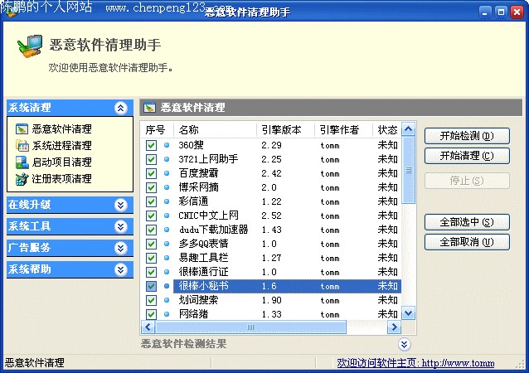This screenshot has height=373, width=529.
Task: Click the blue dot icon beside 多多QQ表情
Action: pyautogui.click(x=167, y=244)
